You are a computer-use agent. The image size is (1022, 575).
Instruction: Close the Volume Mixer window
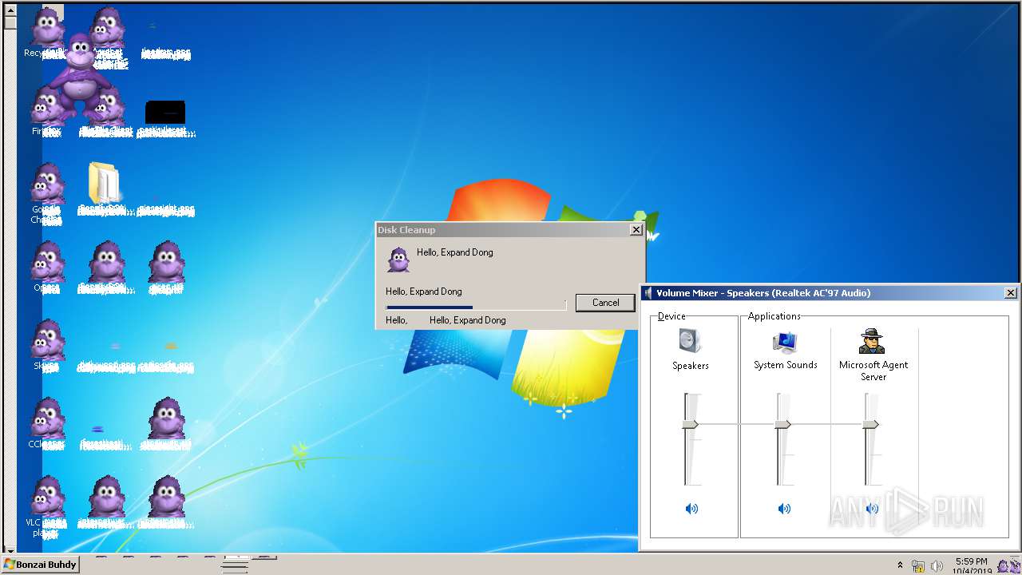1011,293
